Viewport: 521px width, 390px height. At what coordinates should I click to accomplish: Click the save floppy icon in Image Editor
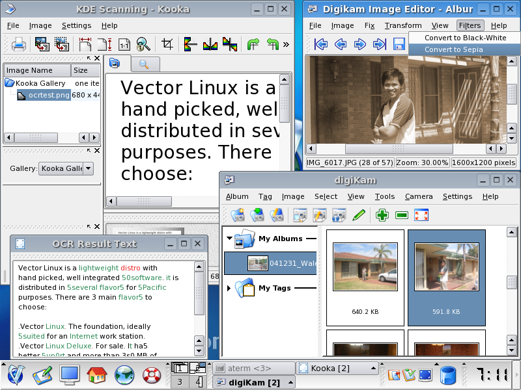click(399, 44)
